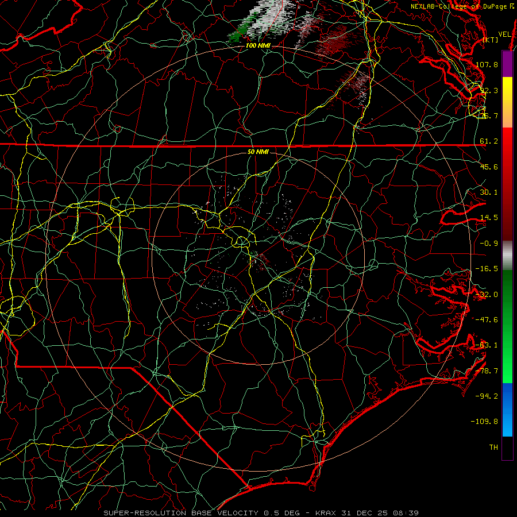Pick the green segment of velocity scale
Image resolution: width=517 pixels, height=517 pixels.
click(x=507, y=326)
